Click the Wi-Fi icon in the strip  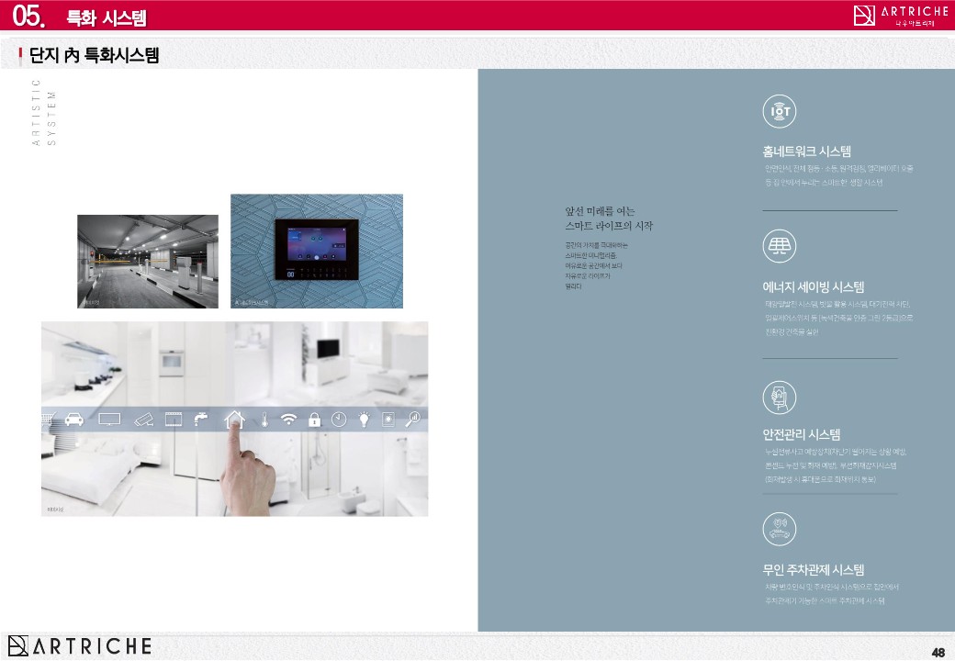click(289, 420)
